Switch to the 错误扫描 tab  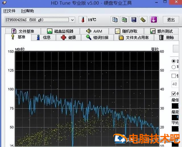pyautogui.click(x=97, y=38)
